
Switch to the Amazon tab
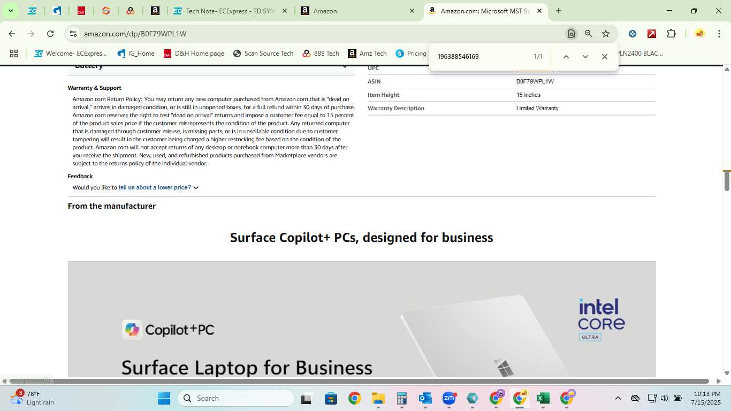tap(359, 11)
